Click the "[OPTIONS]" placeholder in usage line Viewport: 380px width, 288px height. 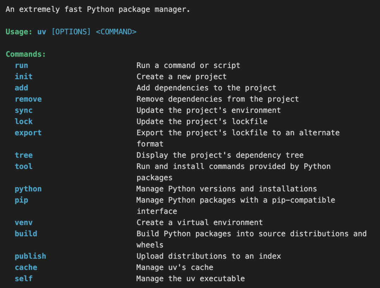click(x=71, y=32)
